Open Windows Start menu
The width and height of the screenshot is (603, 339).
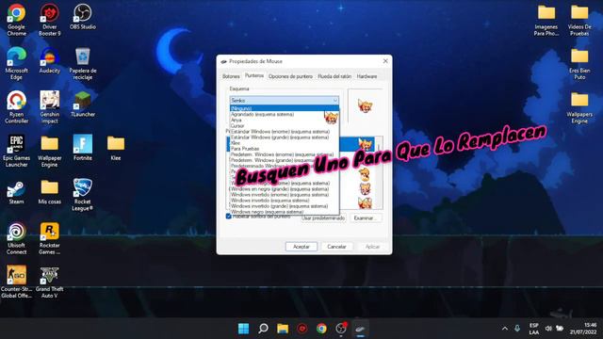(243, 329)
